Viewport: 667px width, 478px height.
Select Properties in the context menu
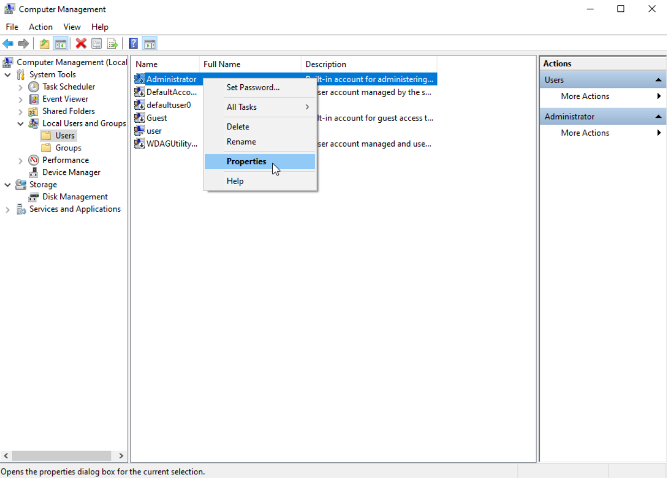click(x=260, y=161)
